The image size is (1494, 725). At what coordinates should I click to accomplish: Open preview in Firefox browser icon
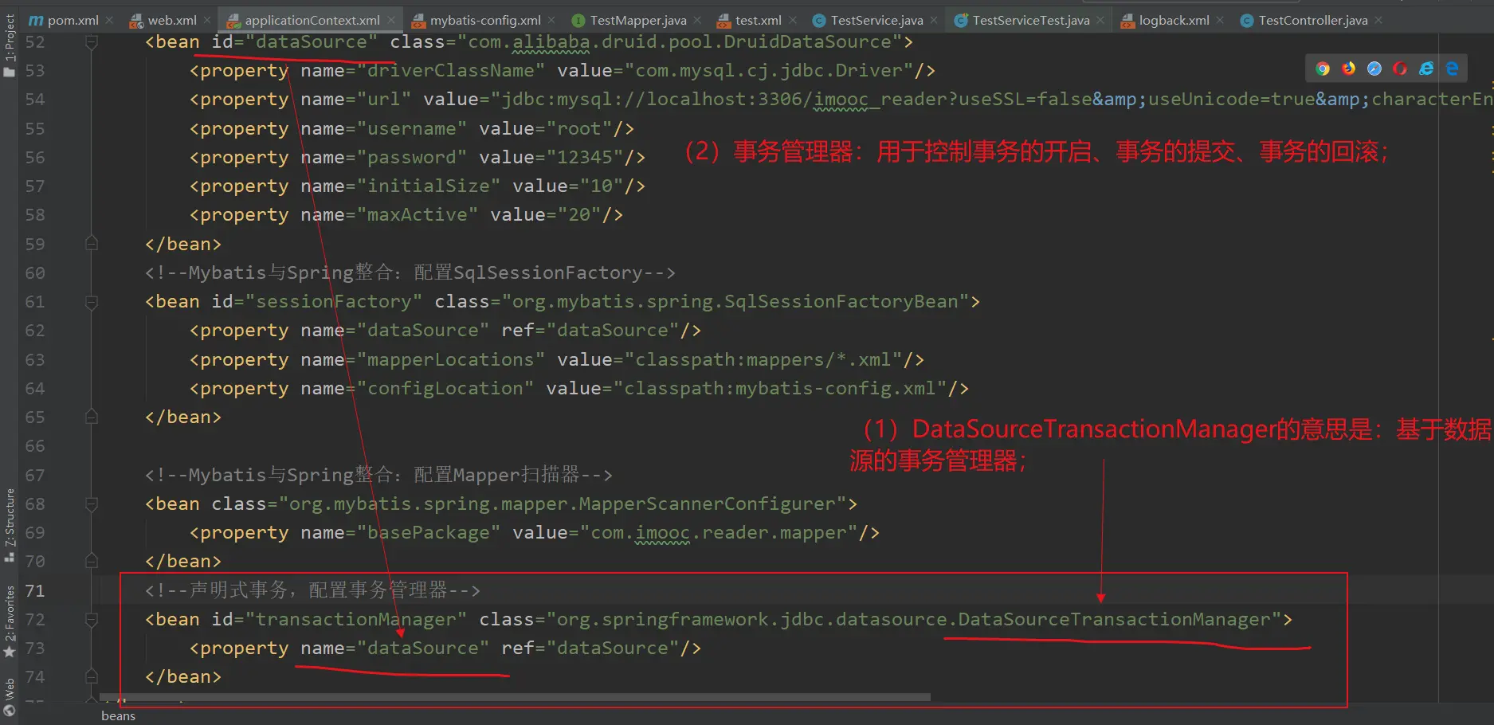[1348, 69]
